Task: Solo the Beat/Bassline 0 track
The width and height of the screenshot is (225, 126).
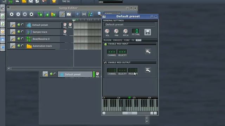Action: point(22,39)
